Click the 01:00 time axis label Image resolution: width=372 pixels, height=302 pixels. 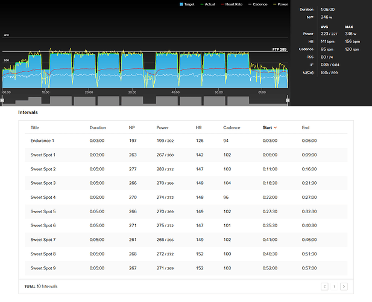[262, 92]
